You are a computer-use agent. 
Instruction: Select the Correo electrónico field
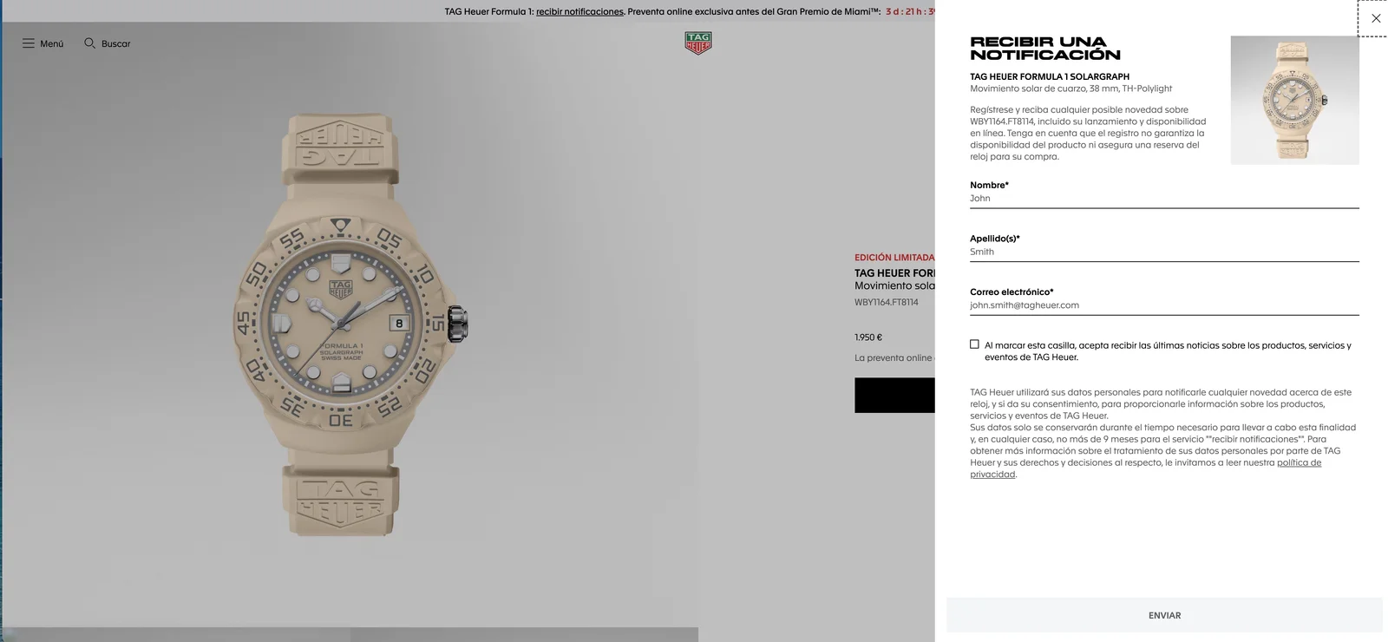1164,305
